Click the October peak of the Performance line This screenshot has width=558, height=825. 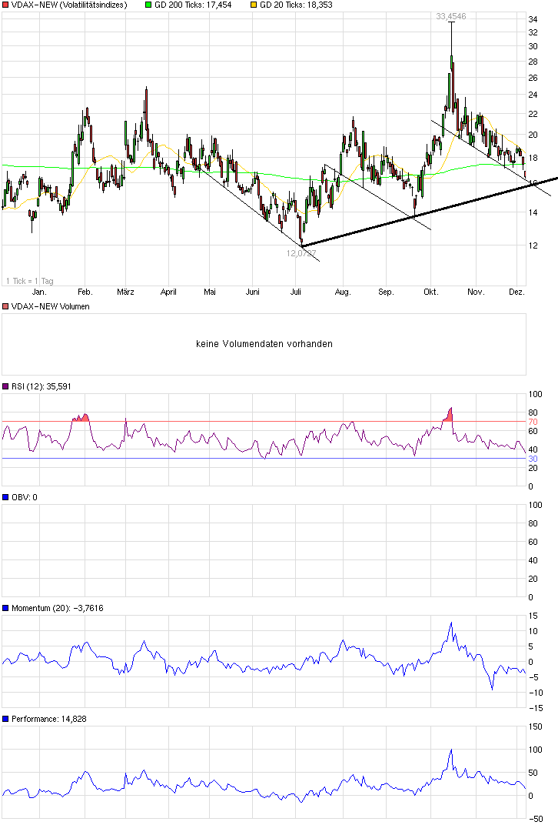451,751
